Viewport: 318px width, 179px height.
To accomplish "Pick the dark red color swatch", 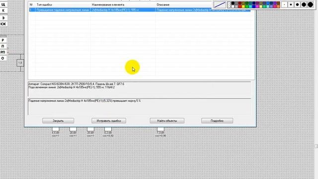I will point(240,3).
